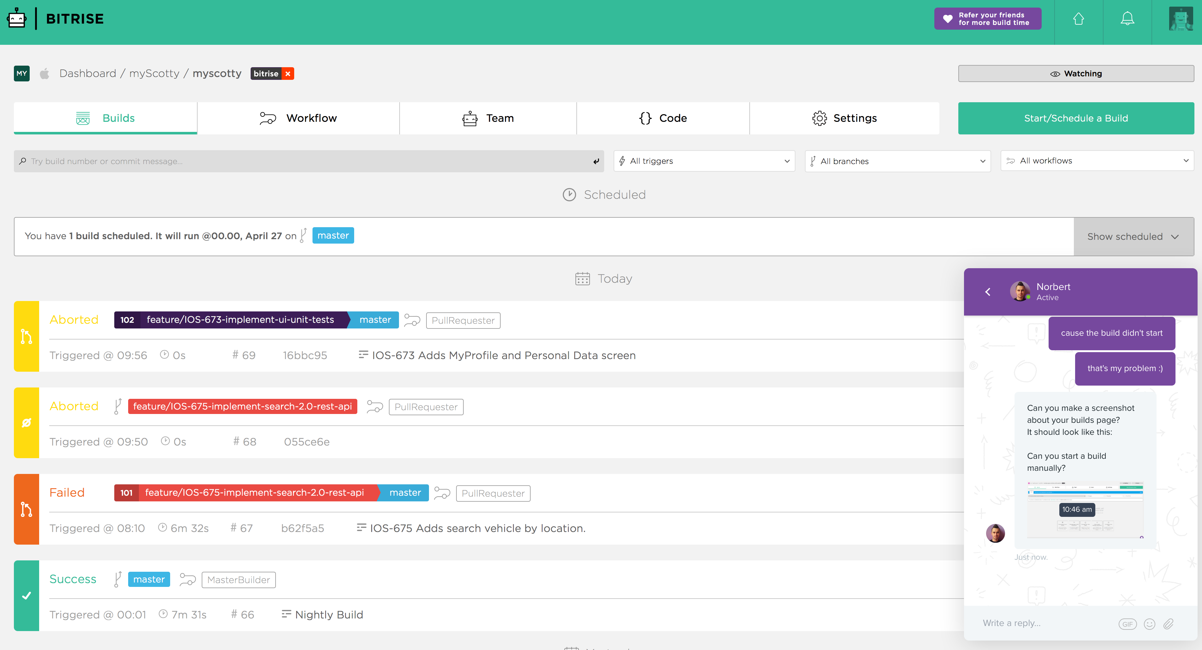Screen dimensions: 1202x650
Task: Click MasterBuilder workflow tag
Action: tap(238, 580)
